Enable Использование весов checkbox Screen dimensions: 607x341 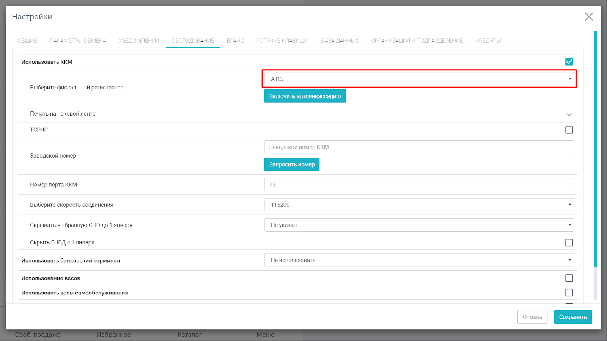point(569,278)
